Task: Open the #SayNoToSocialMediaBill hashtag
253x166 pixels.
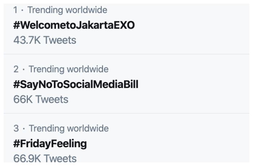Action: [76, 84]
